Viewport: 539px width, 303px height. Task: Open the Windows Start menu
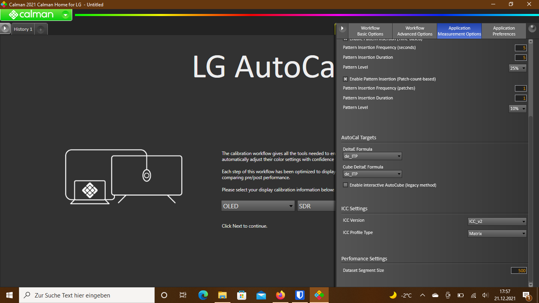pos(9,295)
